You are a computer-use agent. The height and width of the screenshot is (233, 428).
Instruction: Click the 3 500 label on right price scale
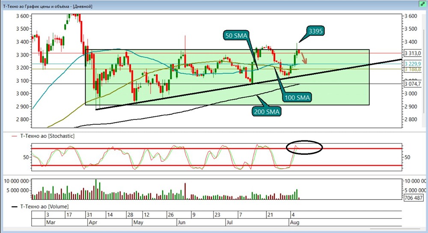coord(411,29)
